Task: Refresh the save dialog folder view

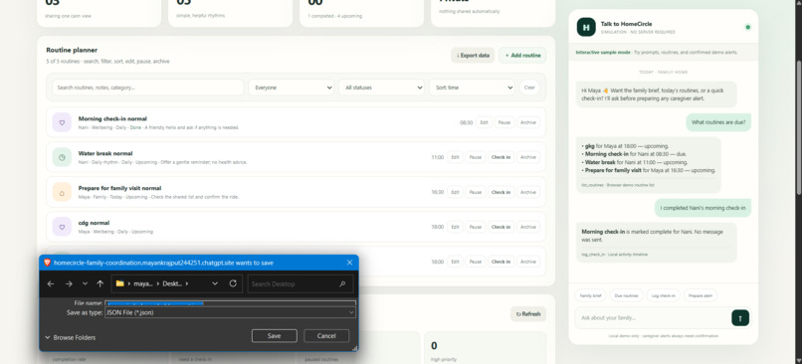Action: tap(233, 283)
